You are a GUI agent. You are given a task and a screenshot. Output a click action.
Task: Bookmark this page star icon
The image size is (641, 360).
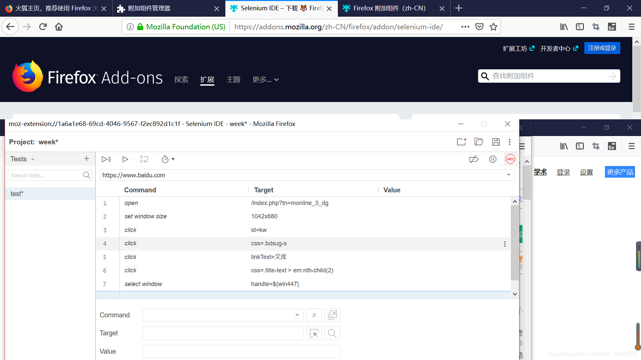[x=493, y=27]
